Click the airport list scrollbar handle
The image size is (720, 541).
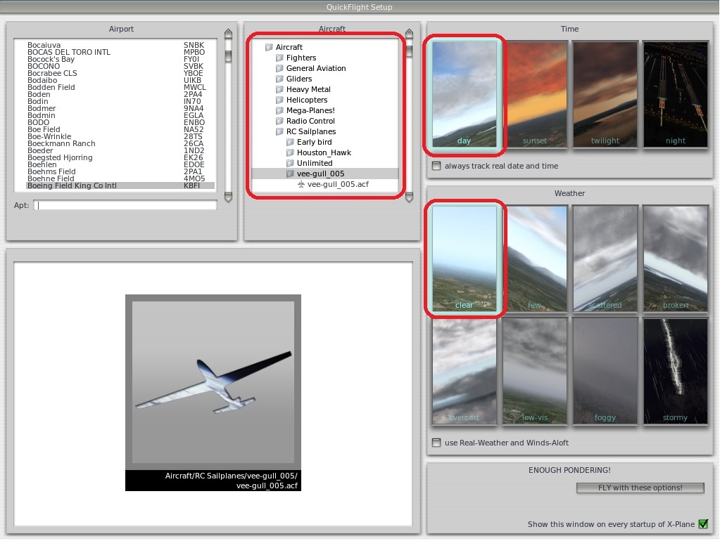pyautogui.click(x=228, y=56)
